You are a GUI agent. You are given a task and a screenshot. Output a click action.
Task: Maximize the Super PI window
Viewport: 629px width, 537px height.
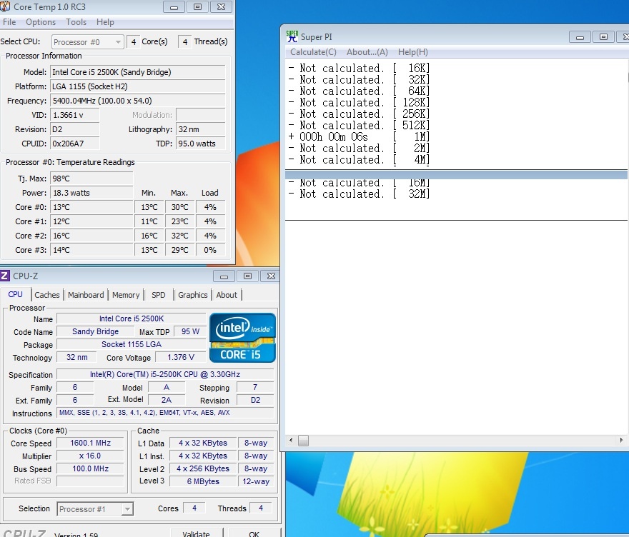(603, 37)
